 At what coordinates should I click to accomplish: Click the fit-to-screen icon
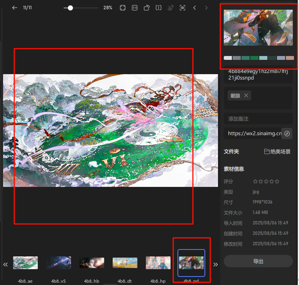pos(123,8)
